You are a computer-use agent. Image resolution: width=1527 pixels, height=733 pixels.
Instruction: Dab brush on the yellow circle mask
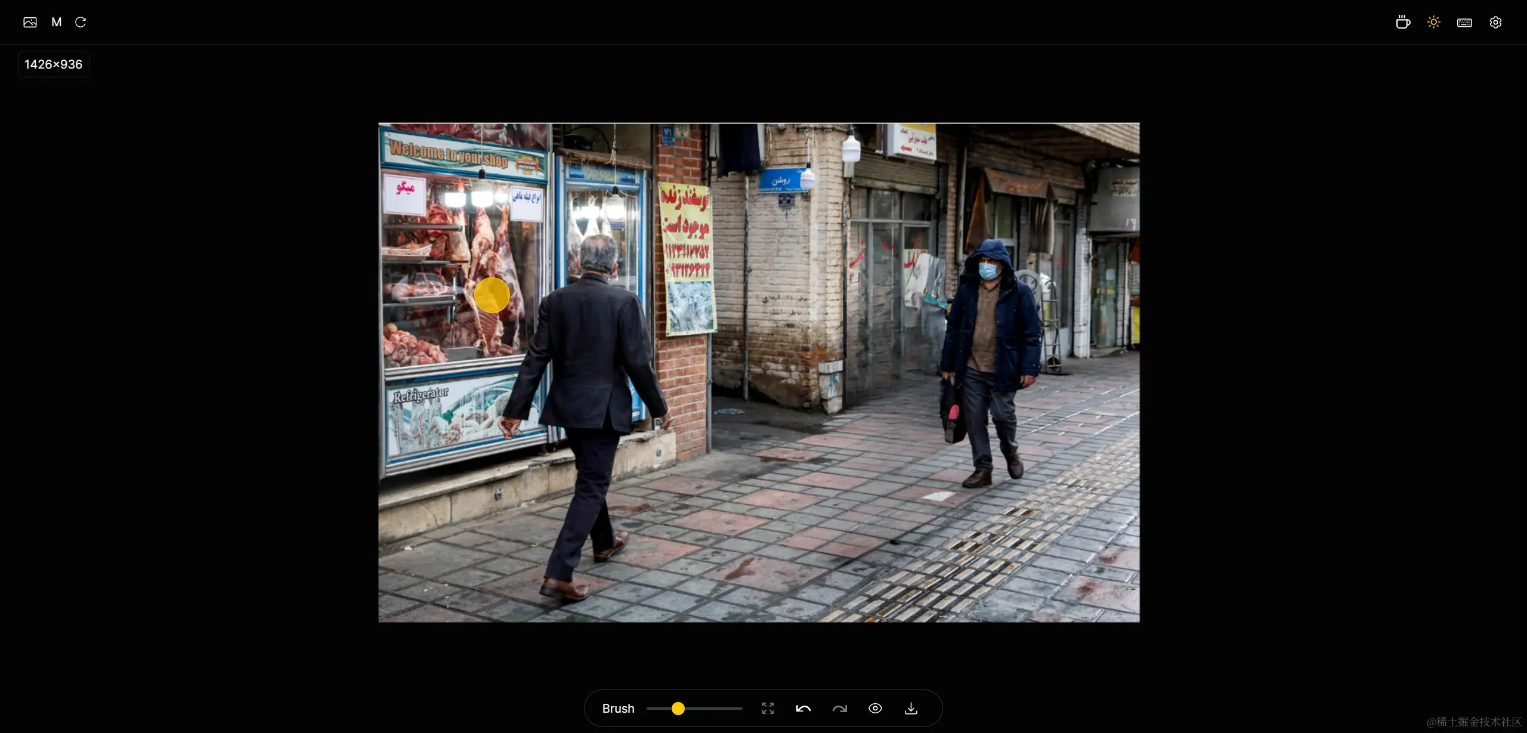point(492,295)
